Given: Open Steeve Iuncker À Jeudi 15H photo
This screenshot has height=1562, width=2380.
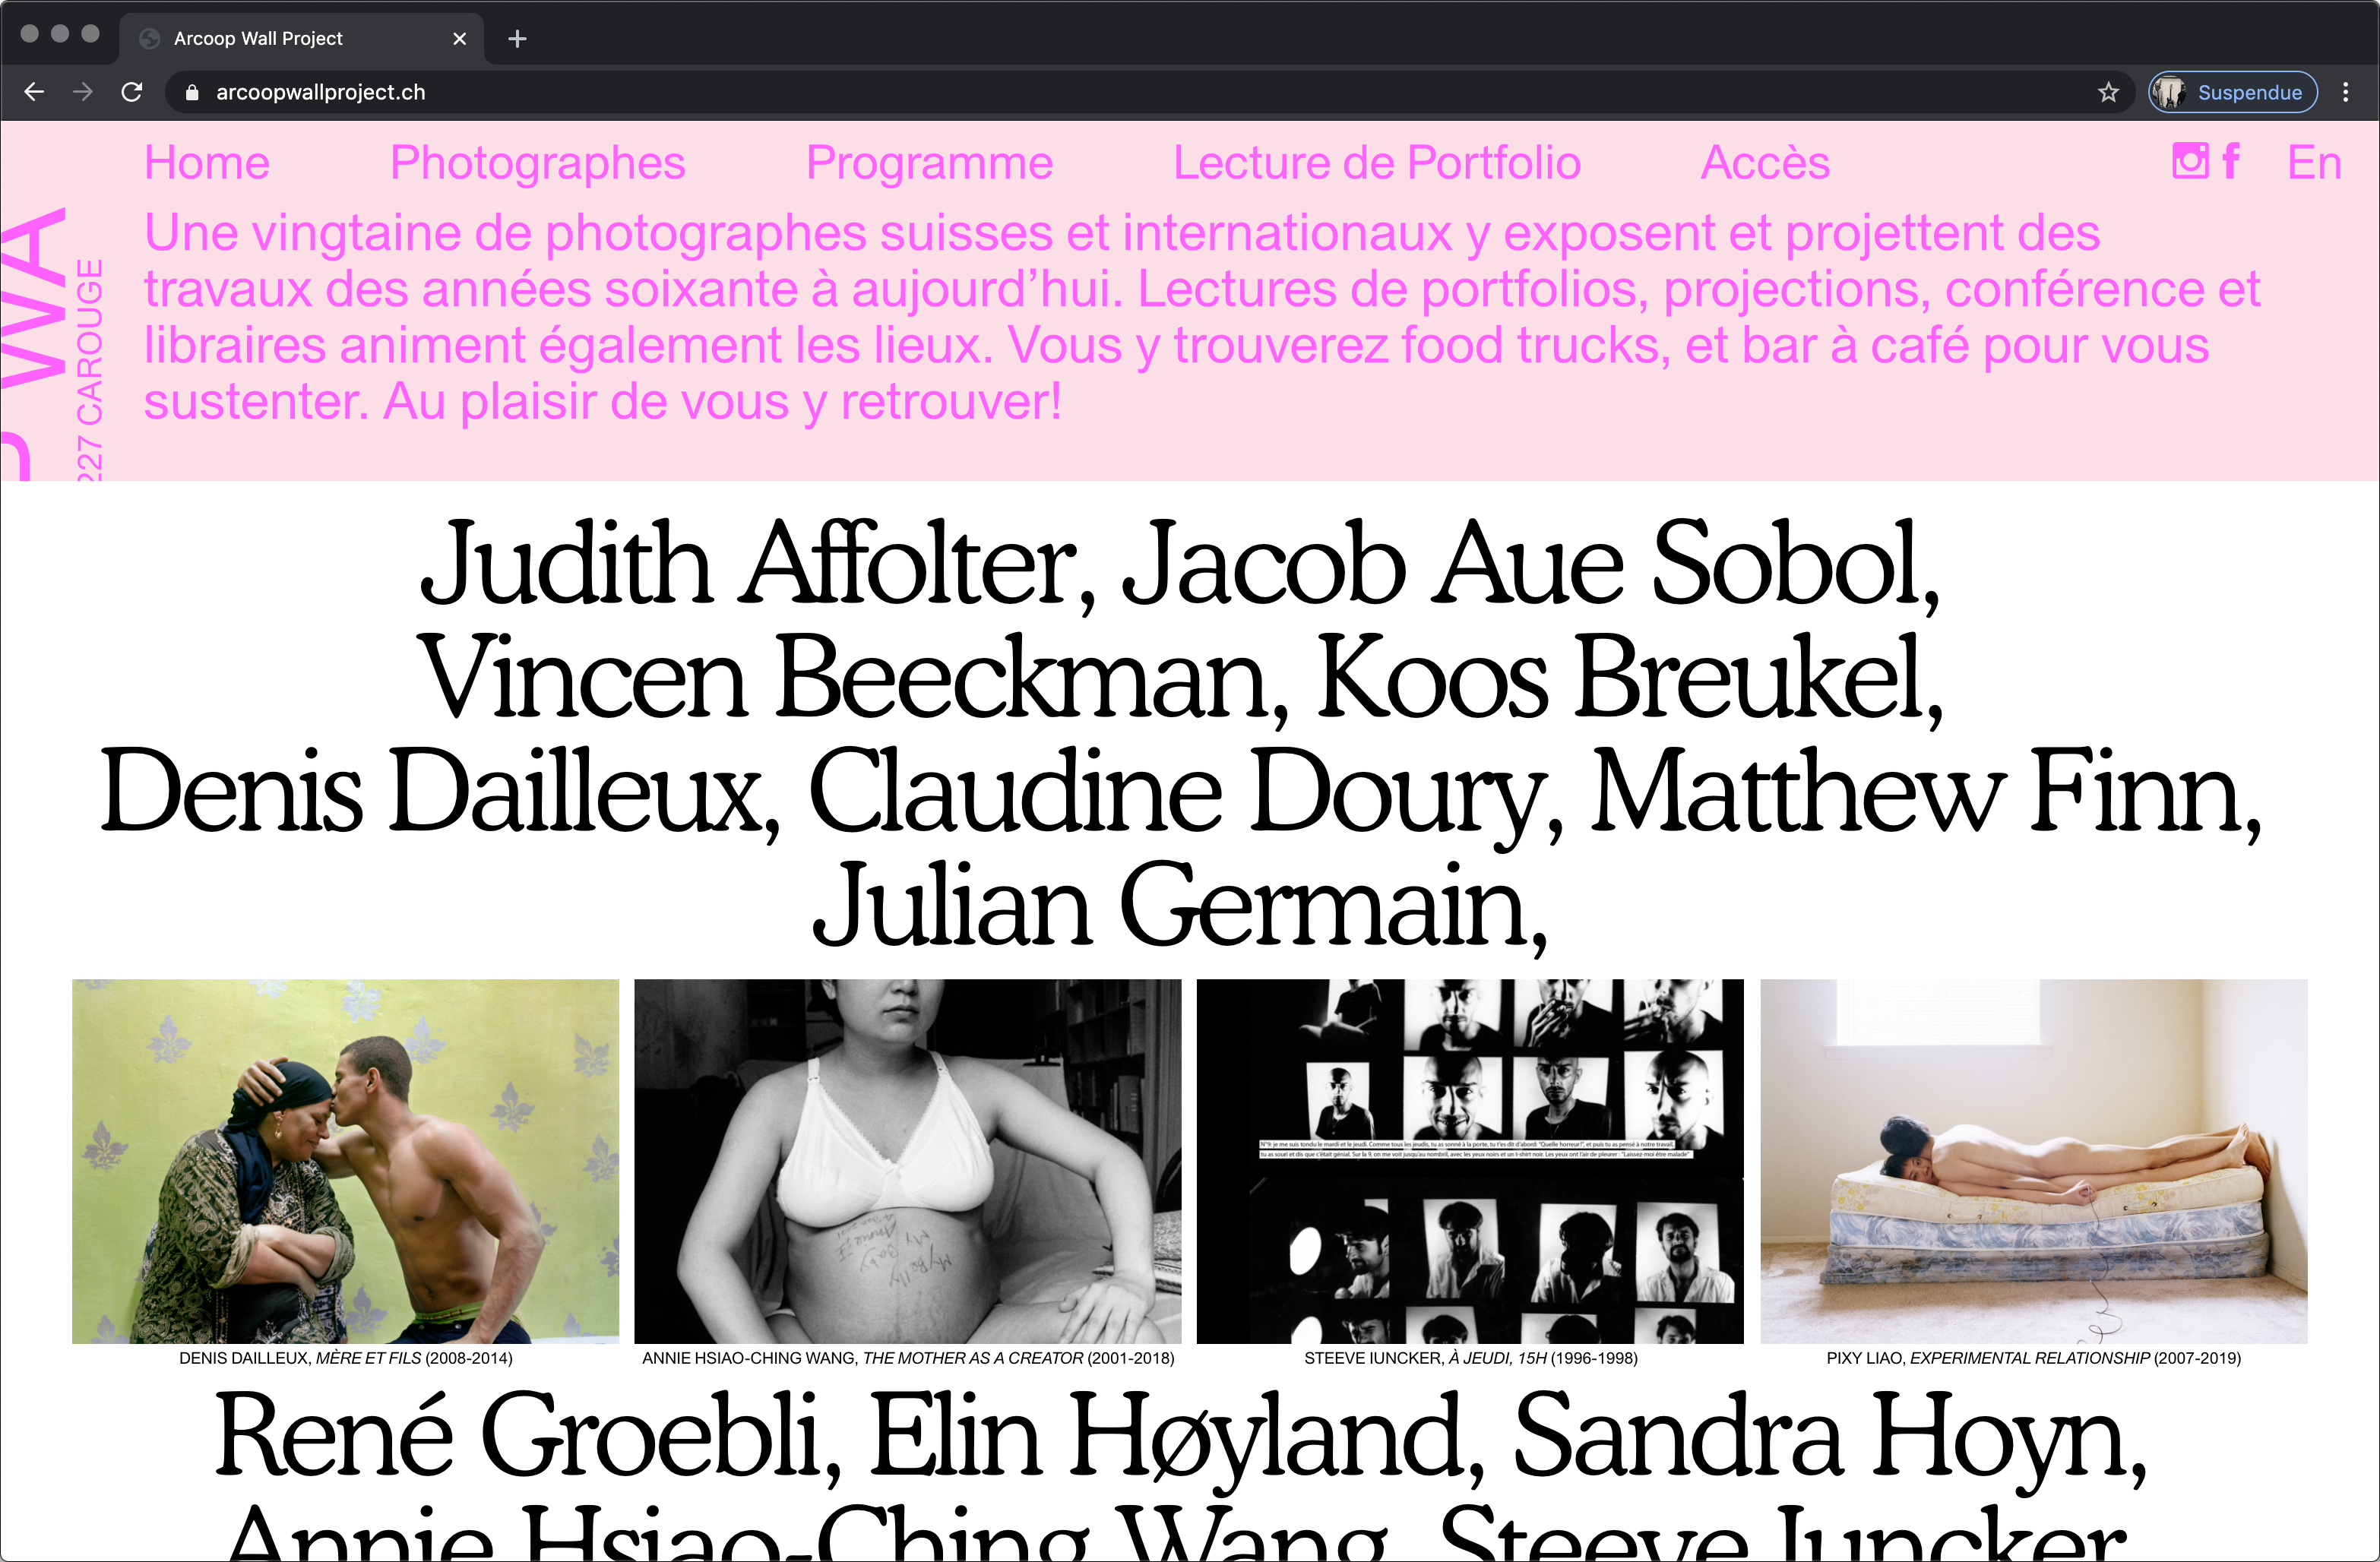Looking at the screenshot, I should 1470,1161.
